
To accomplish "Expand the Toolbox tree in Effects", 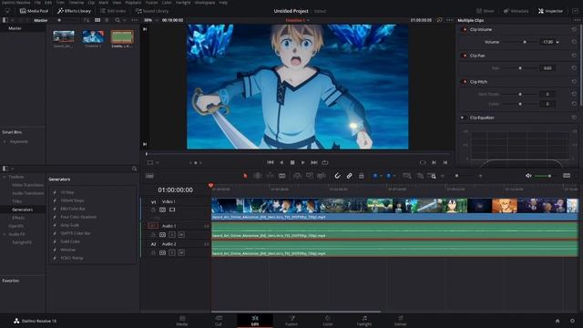I will tap(5, 177).
